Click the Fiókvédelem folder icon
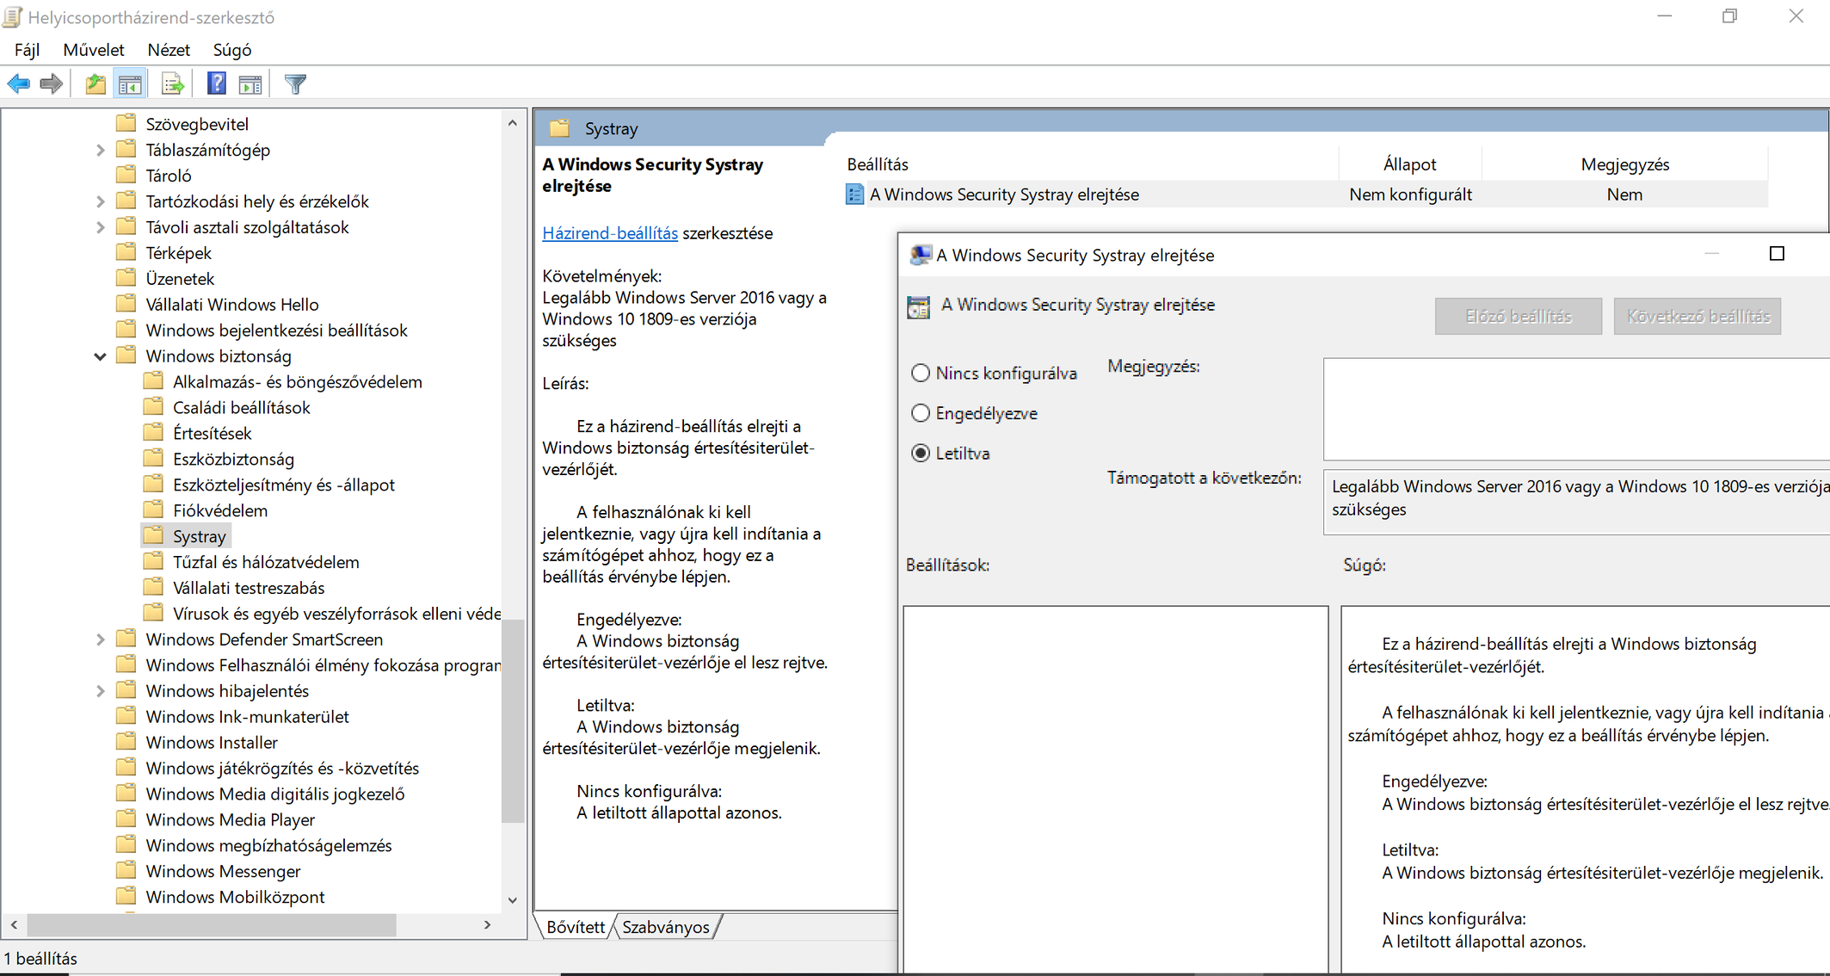Screen dimensions: 1830x976 click(x=153, y=510)
